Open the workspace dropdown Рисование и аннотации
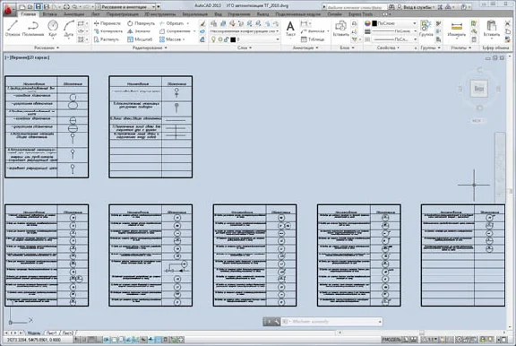516x346 pixels. click(125, 6)
